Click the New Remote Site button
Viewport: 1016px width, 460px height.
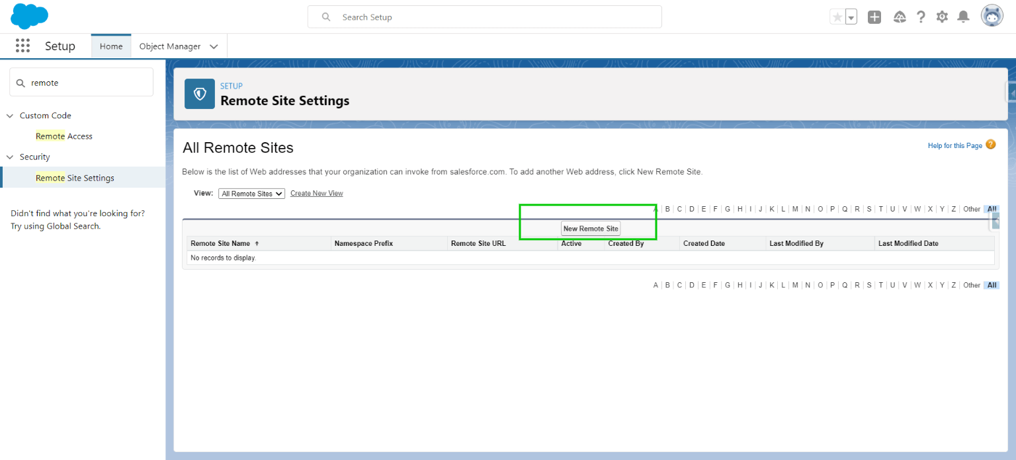point(590,228)
